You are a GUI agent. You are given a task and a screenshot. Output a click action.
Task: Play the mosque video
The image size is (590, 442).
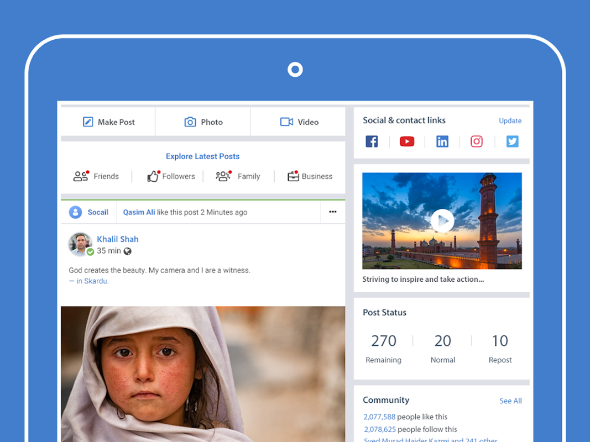coord(442,220)
